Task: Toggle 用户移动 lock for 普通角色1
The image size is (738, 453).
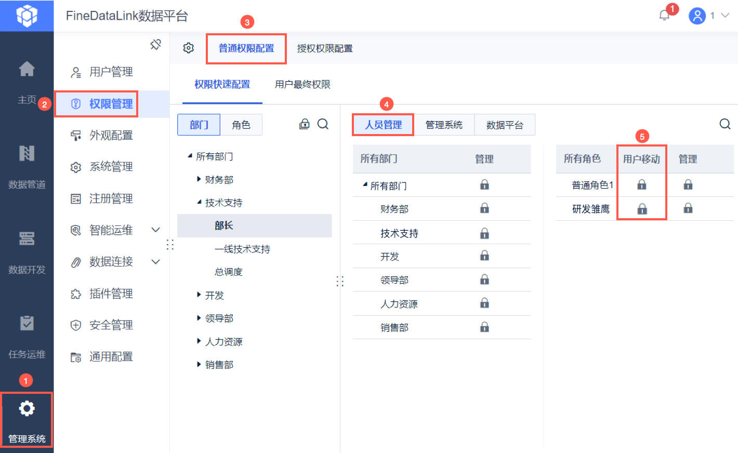Action: (x=642, y=184)
